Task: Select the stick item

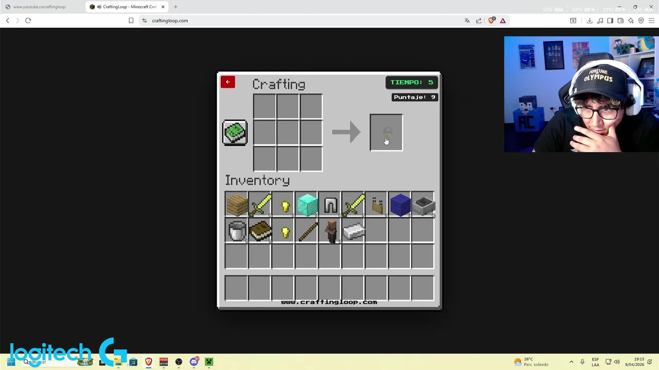Action: tap(307, 231)
